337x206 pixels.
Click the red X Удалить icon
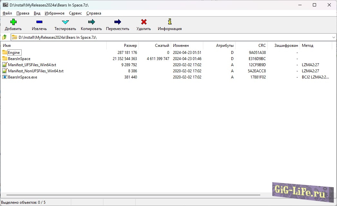point(144,22)
